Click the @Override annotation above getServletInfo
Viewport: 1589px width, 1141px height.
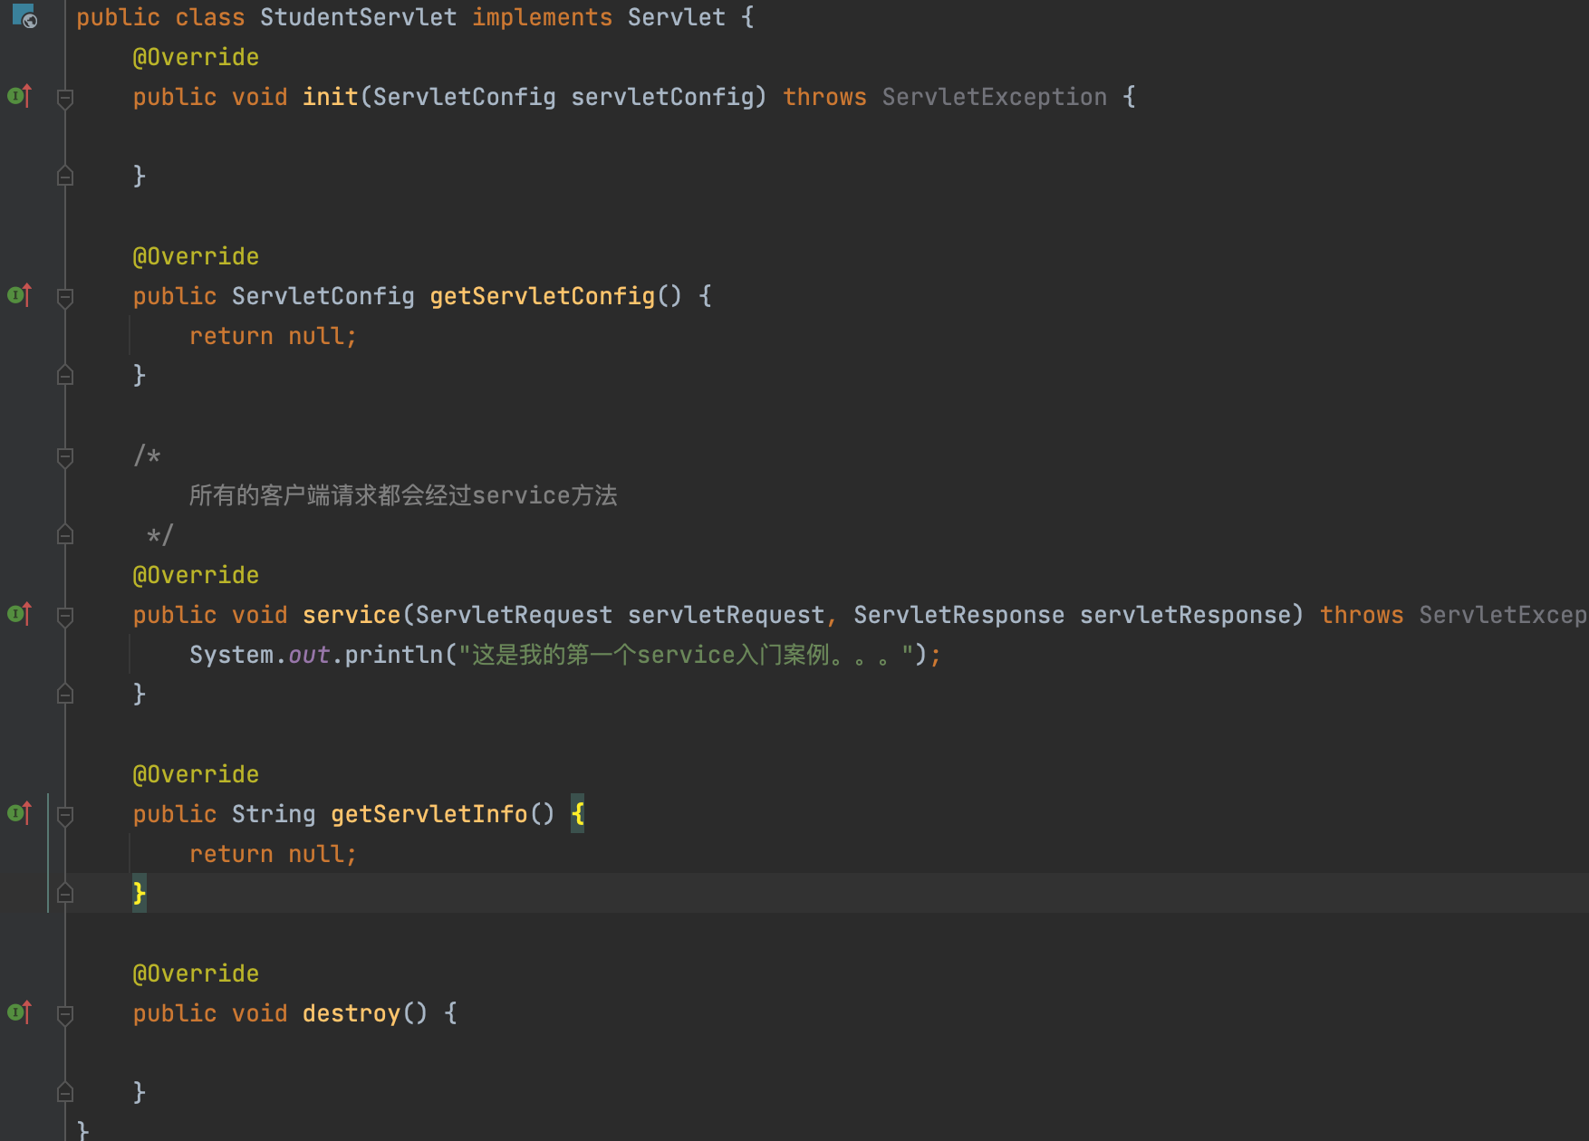click(196, 774)
